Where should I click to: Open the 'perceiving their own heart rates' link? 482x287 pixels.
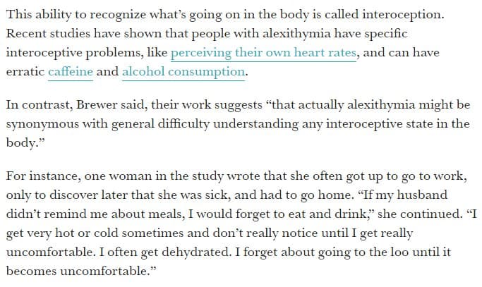click(263, 52)
